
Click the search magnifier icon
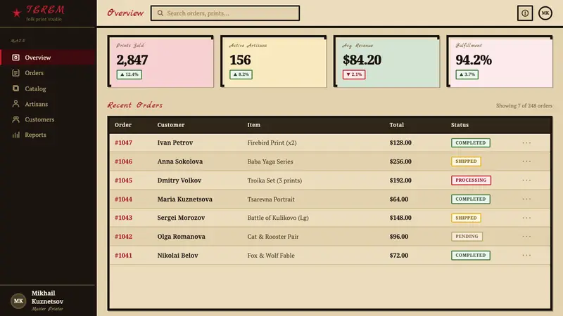pos(160,13)
